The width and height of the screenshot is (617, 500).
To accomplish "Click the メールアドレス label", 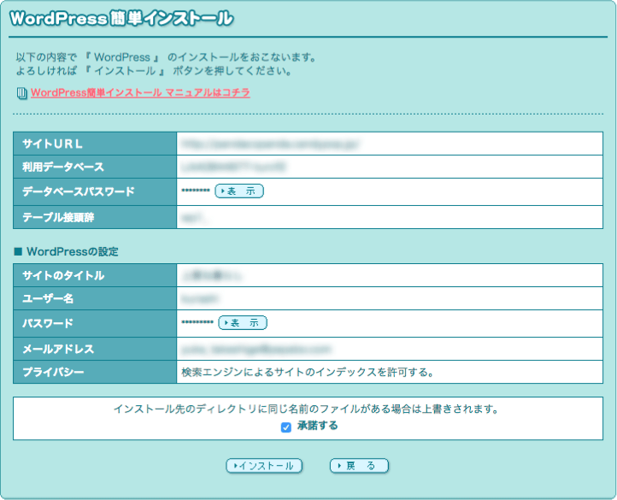I will (x=58, y=350).
